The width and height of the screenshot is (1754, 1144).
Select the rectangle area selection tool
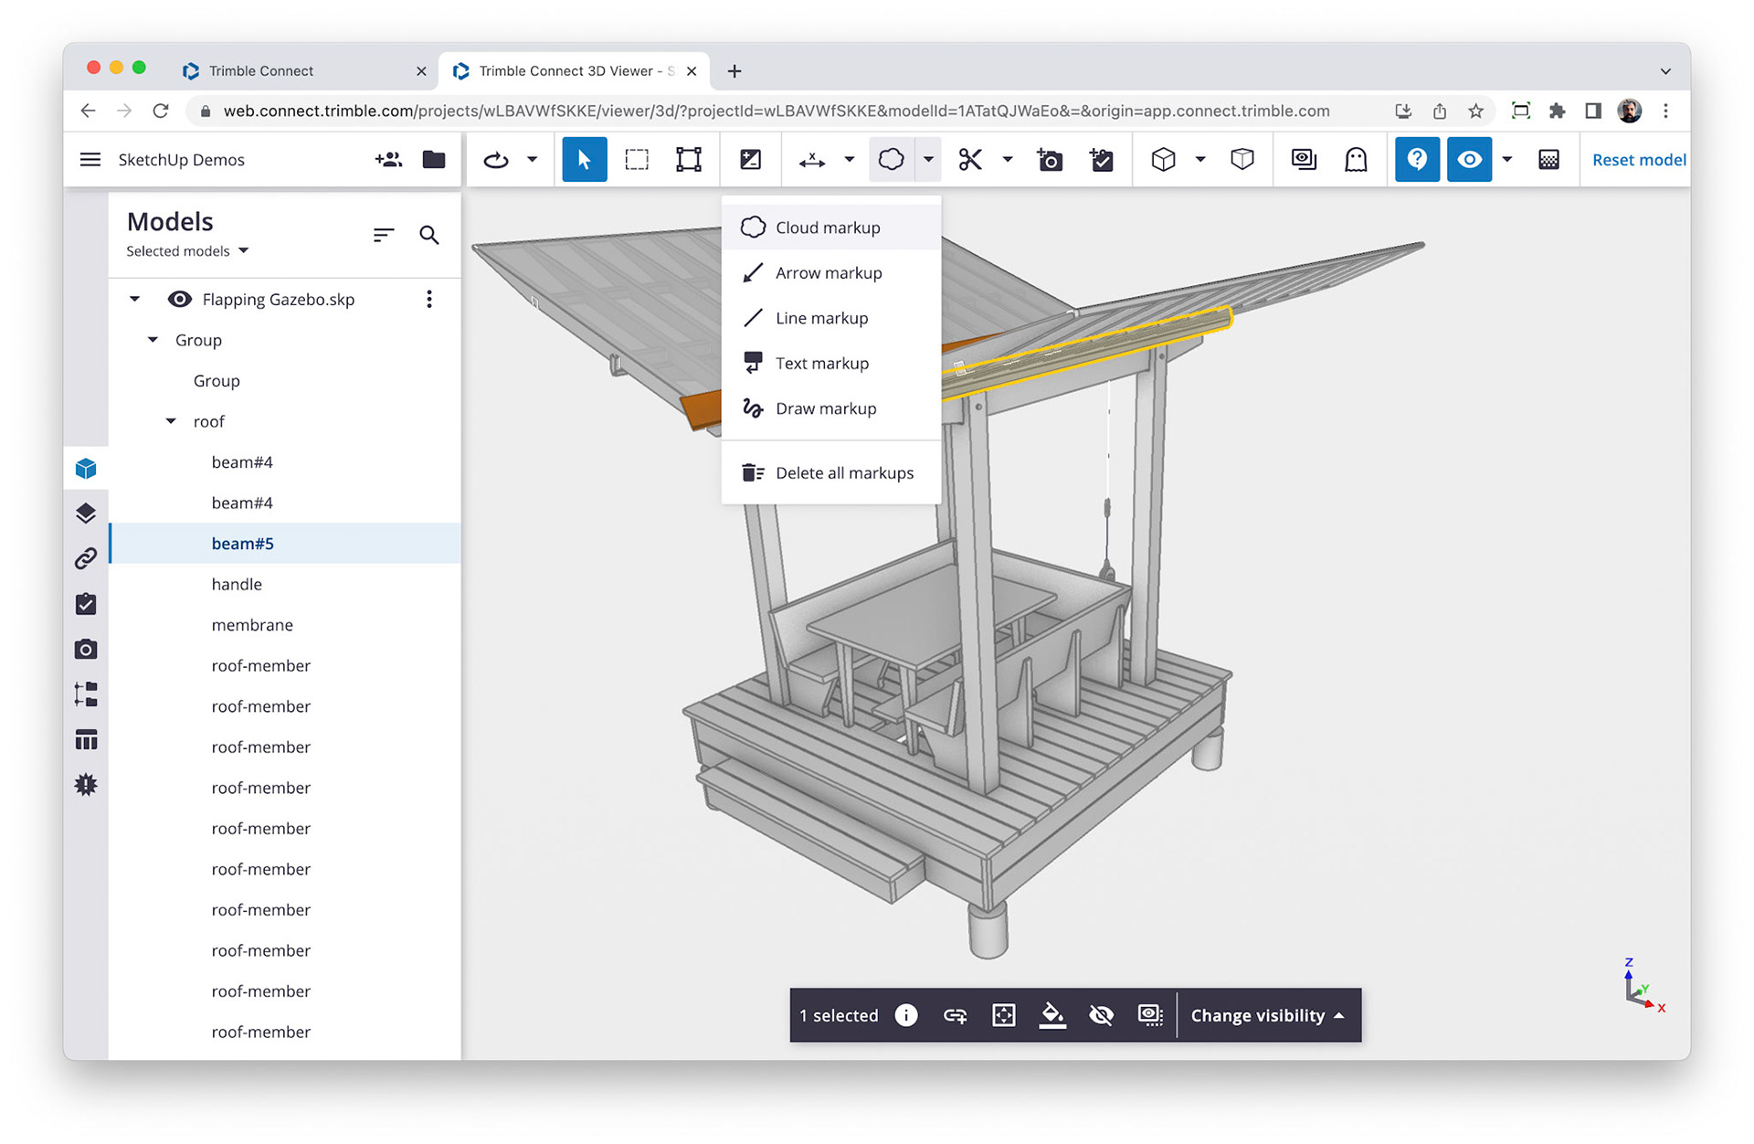637,159
